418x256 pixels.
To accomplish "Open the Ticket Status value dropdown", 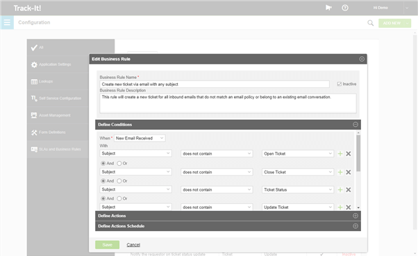I will tap(298, 189).
